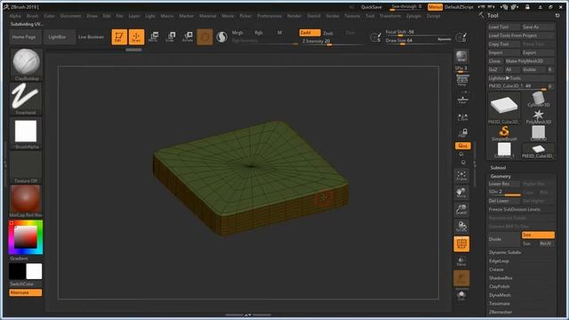
Task: Open the FreeHand stroke selector
Action: pyautogui.click(x=26, y=99)
